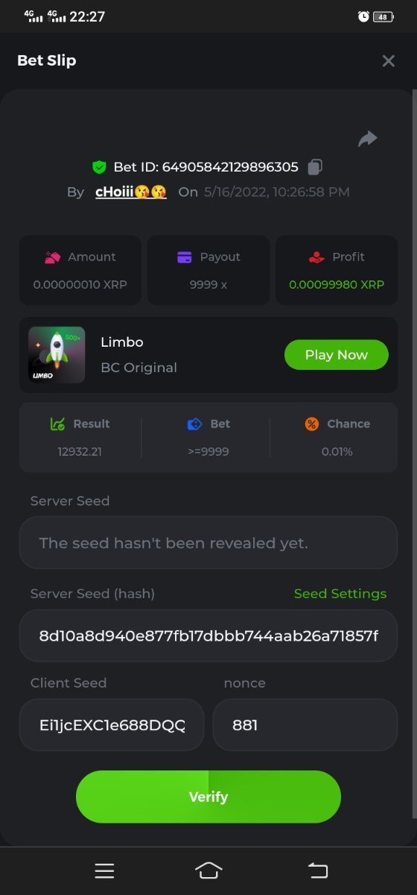Tap the Android home navigation button
The image size is (417, 895).
[208, 870]
